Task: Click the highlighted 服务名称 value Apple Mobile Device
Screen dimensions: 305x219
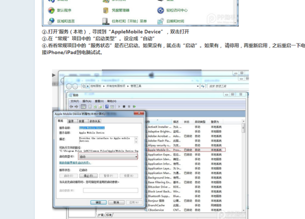Action: pyautogui.click(x=92, y=128)
